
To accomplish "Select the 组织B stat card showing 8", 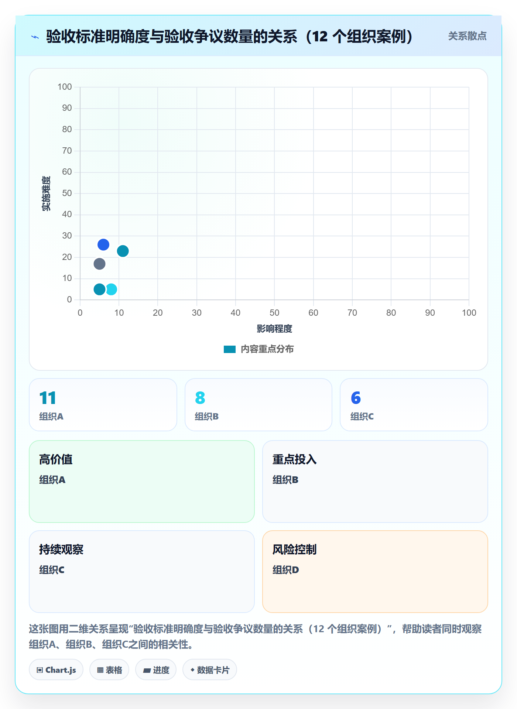I will tap(258, 405).
